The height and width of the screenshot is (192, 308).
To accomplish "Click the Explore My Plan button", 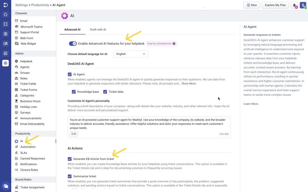I will pyautogui.click(x=275, y=5).
